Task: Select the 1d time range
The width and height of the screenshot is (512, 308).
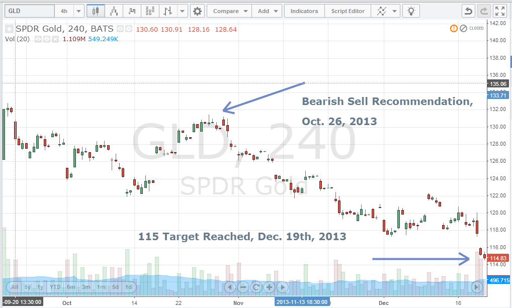Action: [x=128, y=287]
